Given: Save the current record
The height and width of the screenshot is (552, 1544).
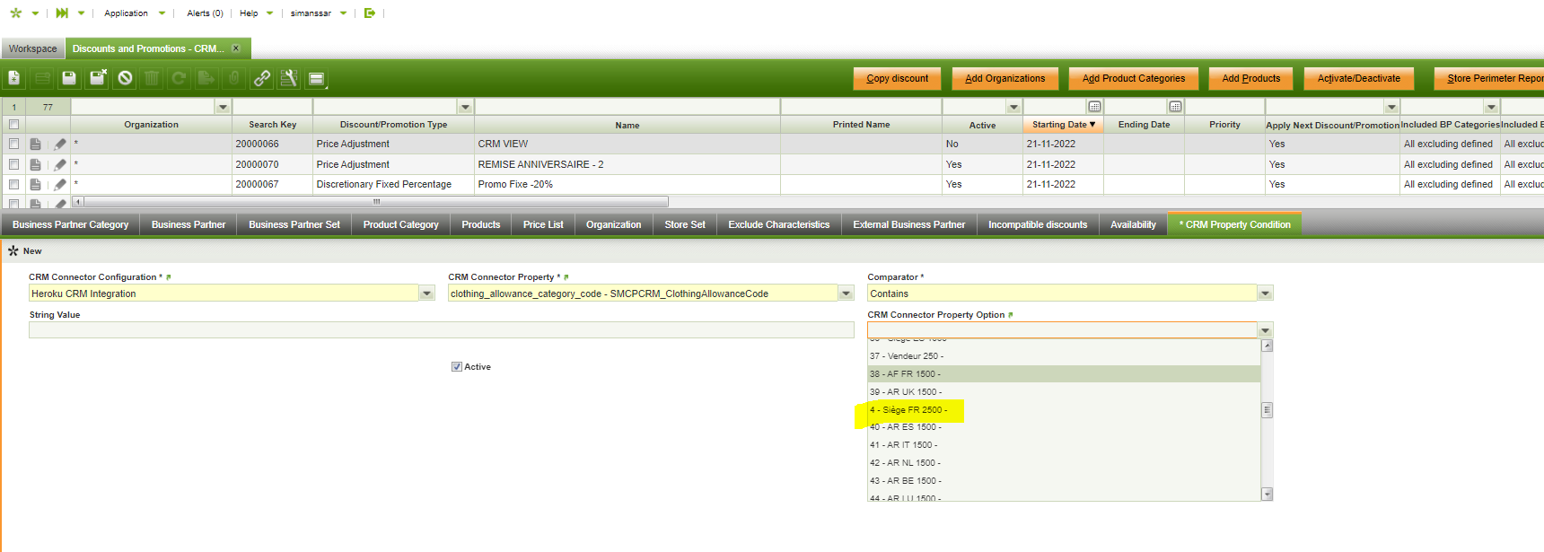Looking at the screenshot, I should point(69,78).
